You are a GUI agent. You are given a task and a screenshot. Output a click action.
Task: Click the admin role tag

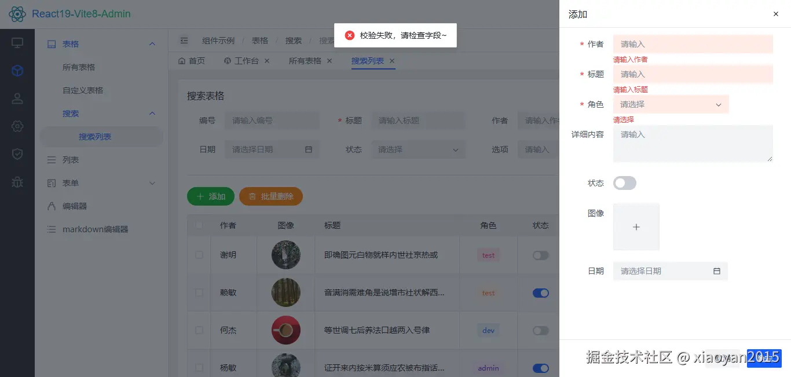click(489, 368)
